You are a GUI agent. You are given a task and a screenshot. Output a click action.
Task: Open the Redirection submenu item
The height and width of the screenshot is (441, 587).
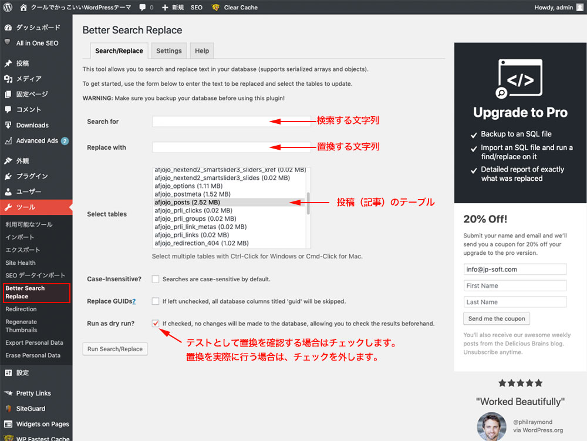click(21, 309)
